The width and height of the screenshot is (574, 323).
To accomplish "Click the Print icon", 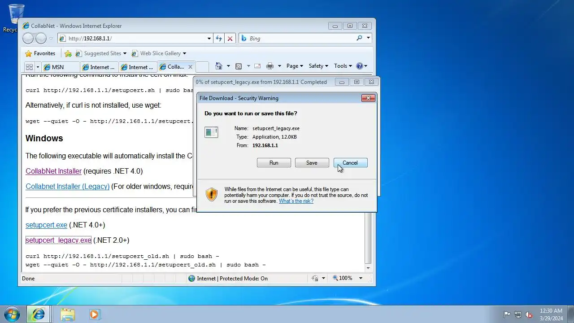I will pos(270,66).
